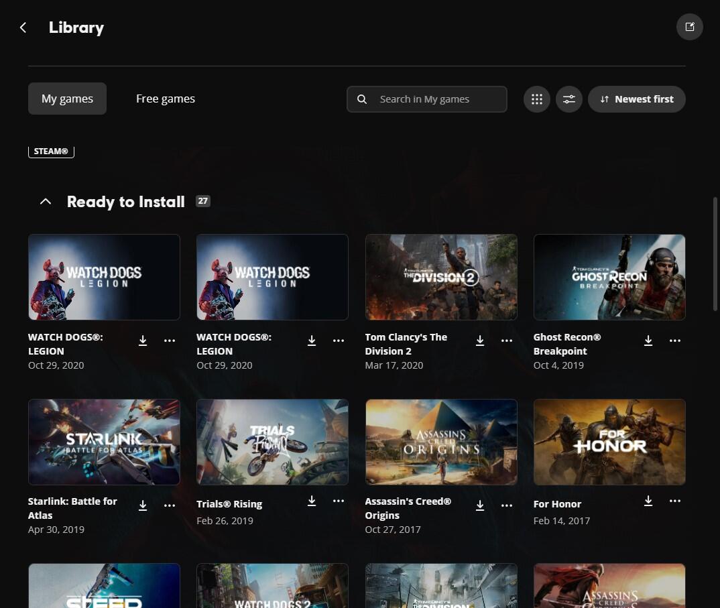Open the Starlink cover thumbnail
The image size is (720, 608).
[104, 442]
